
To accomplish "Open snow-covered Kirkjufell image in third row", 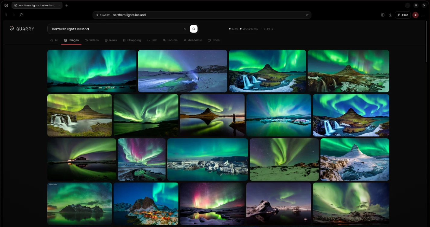I will point(355,159).
